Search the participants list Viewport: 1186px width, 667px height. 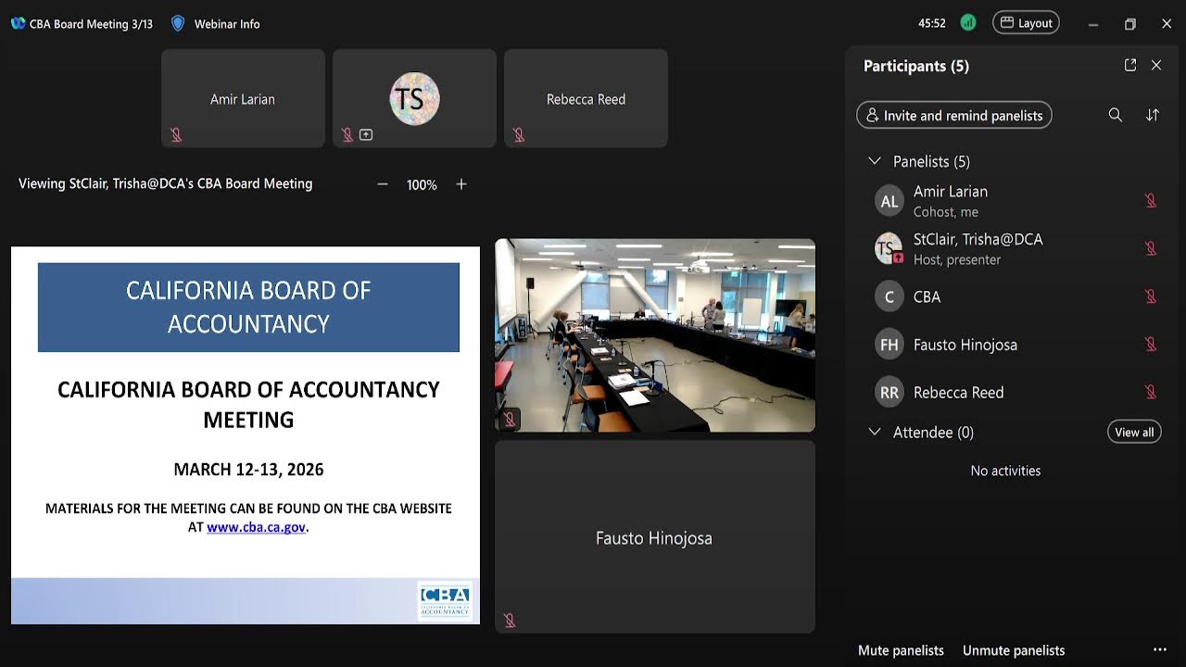[1116, 115]
